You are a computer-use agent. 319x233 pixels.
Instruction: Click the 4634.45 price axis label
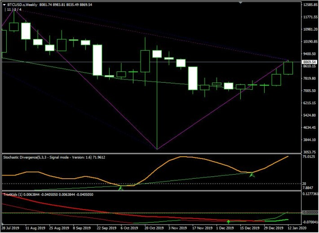[x=310, y=127]
